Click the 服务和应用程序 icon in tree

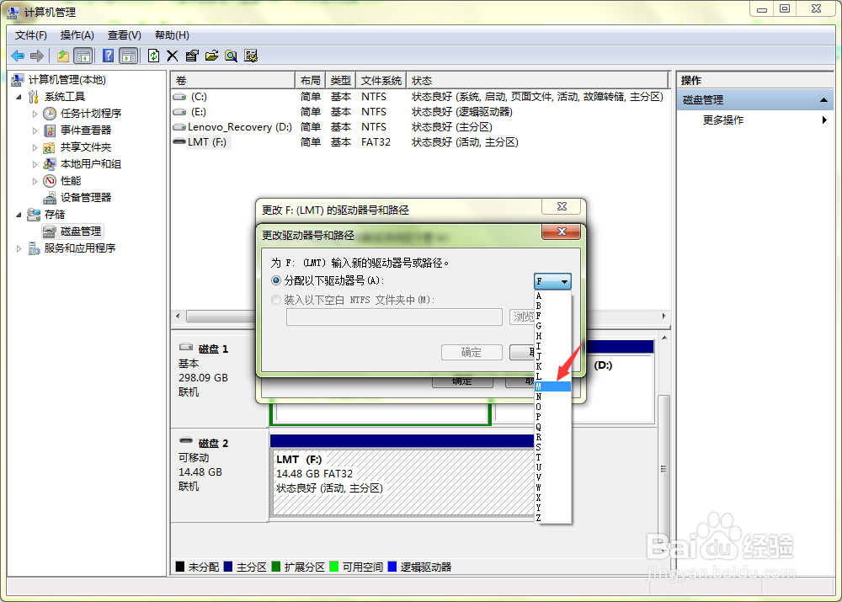(34, 248)
